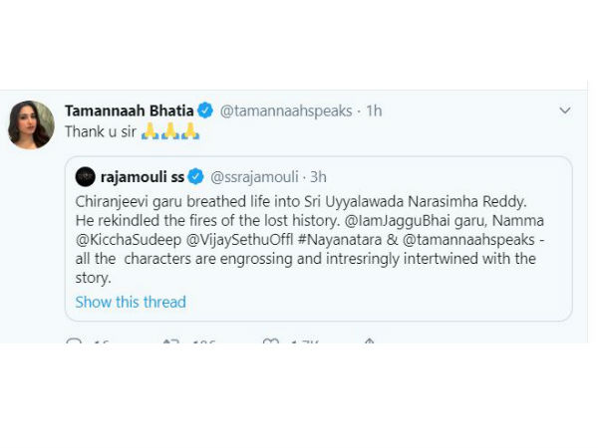Open rajamouli ss's small profile avatar
The height and width of the screenshot is (448, 598).
click(85, 177)
